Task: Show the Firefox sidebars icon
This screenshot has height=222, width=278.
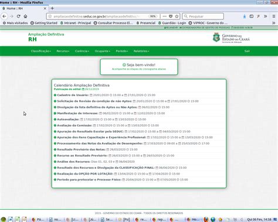Action: [252, 16]
